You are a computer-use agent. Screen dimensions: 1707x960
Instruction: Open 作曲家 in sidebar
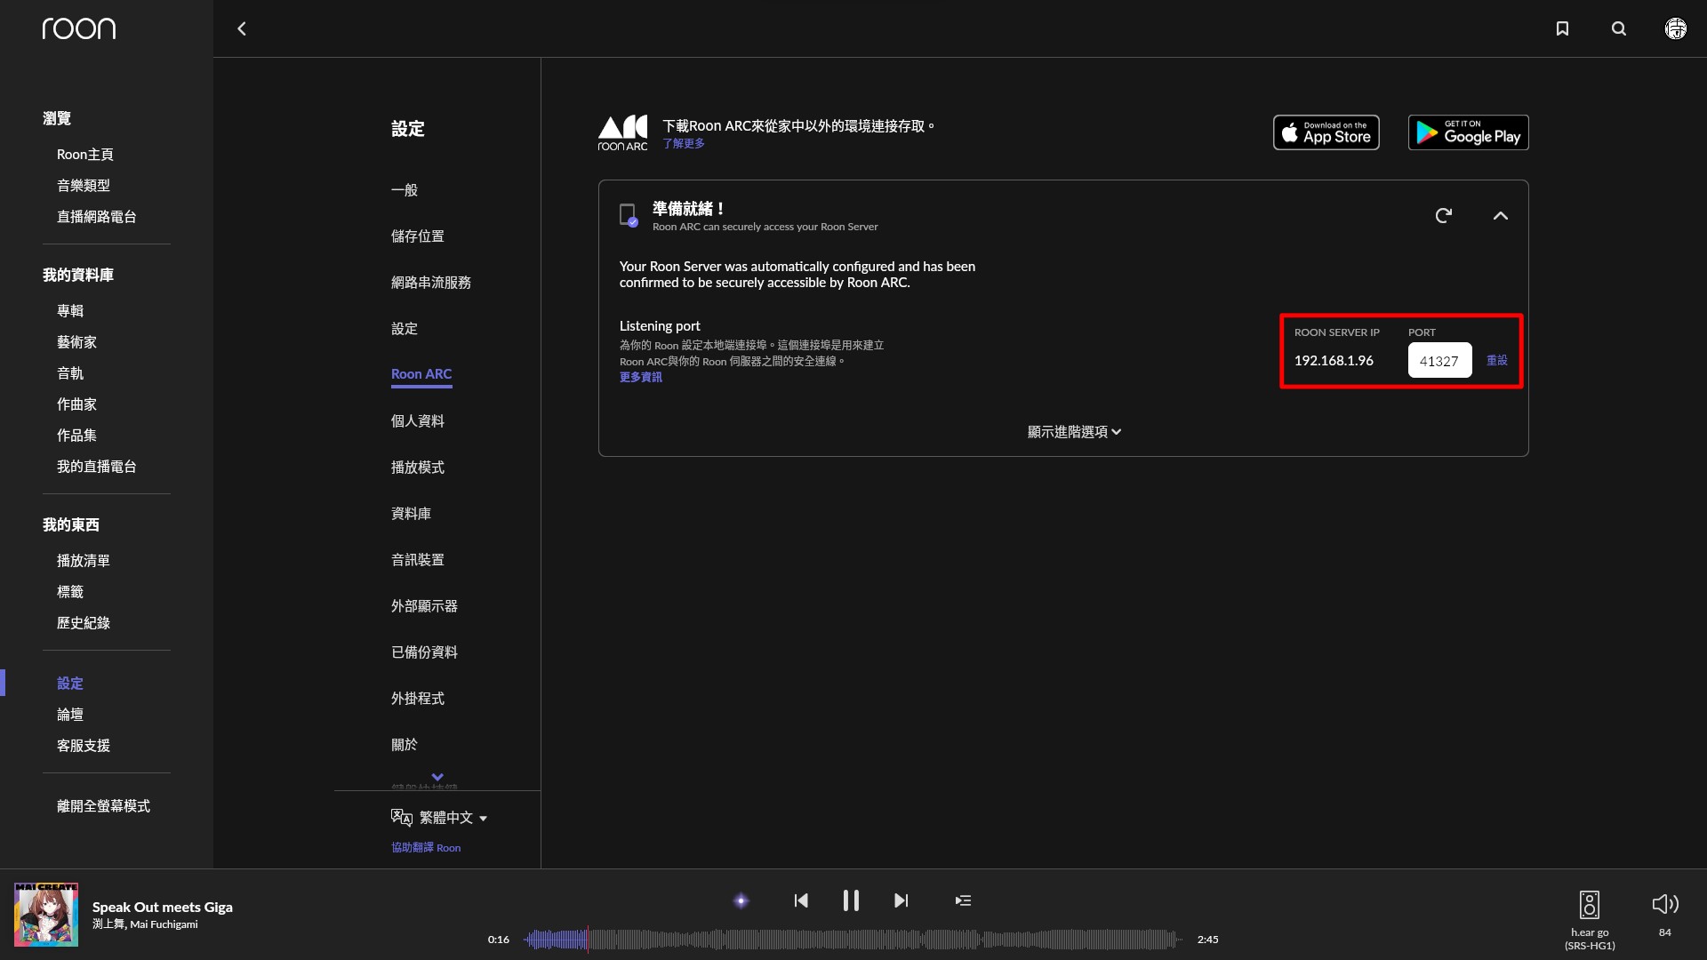pos(76,404)
